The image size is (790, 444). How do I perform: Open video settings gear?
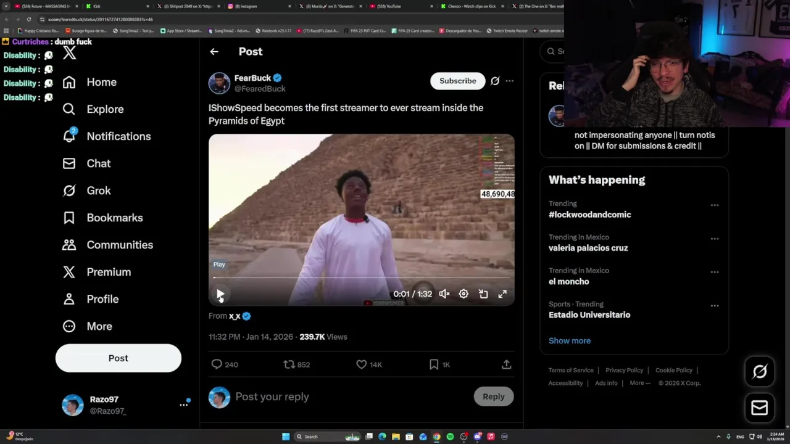pos(464,294)
